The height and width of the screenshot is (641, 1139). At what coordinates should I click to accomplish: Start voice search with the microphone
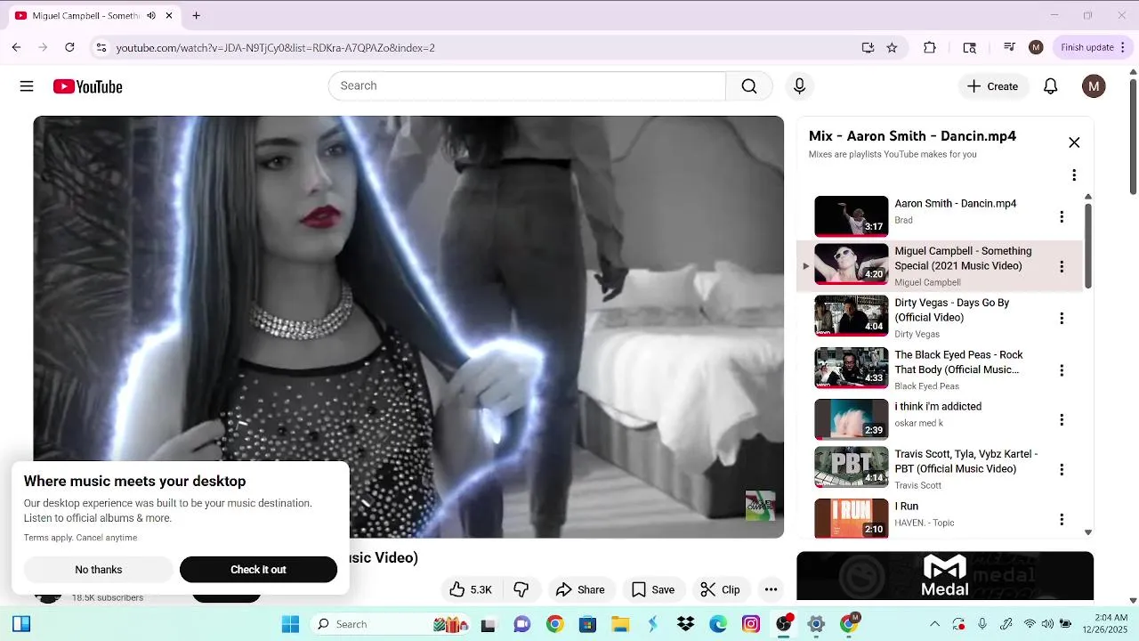click(799, 86)
